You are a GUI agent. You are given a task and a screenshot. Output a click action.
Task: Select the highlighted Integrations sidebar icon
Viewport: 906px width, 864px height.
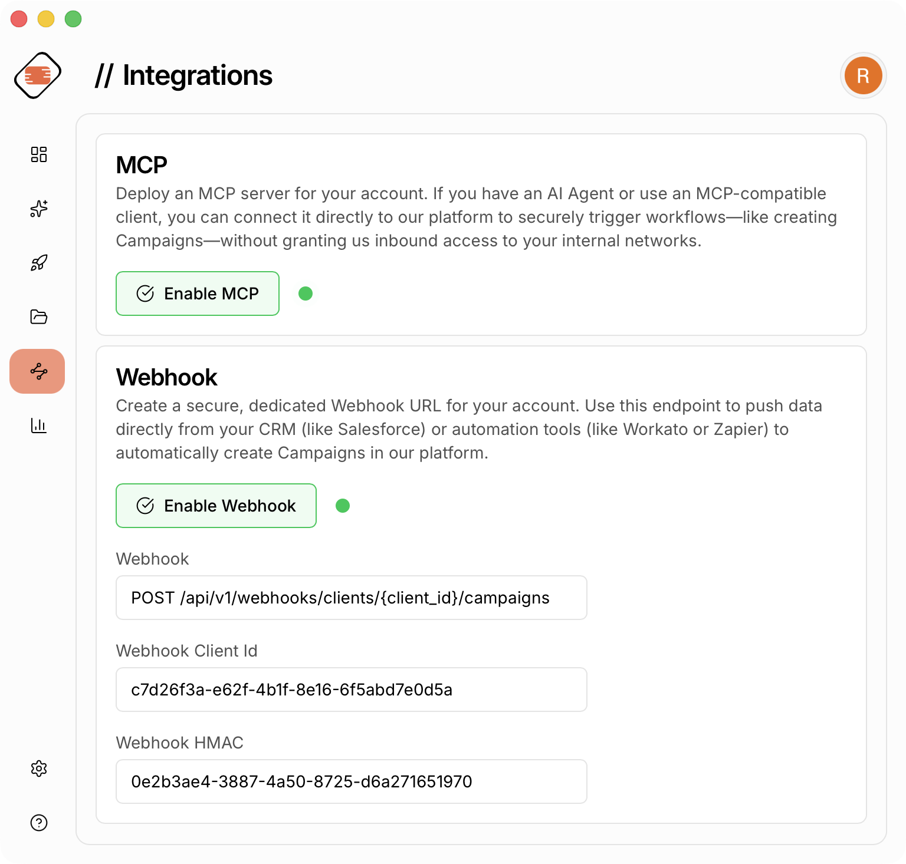tap(37, 371)
